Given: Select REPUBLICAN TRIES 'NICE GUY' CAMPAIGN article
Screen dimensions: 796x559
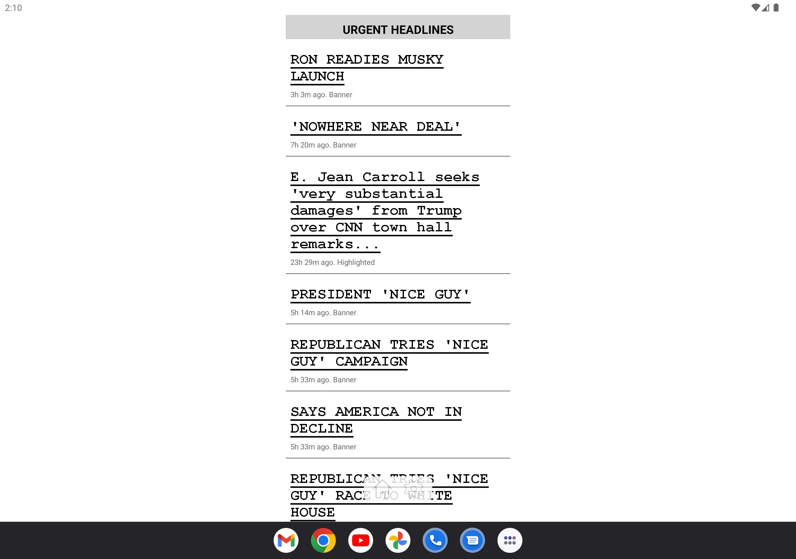Looking at the screenshot, I should [390, 353].
